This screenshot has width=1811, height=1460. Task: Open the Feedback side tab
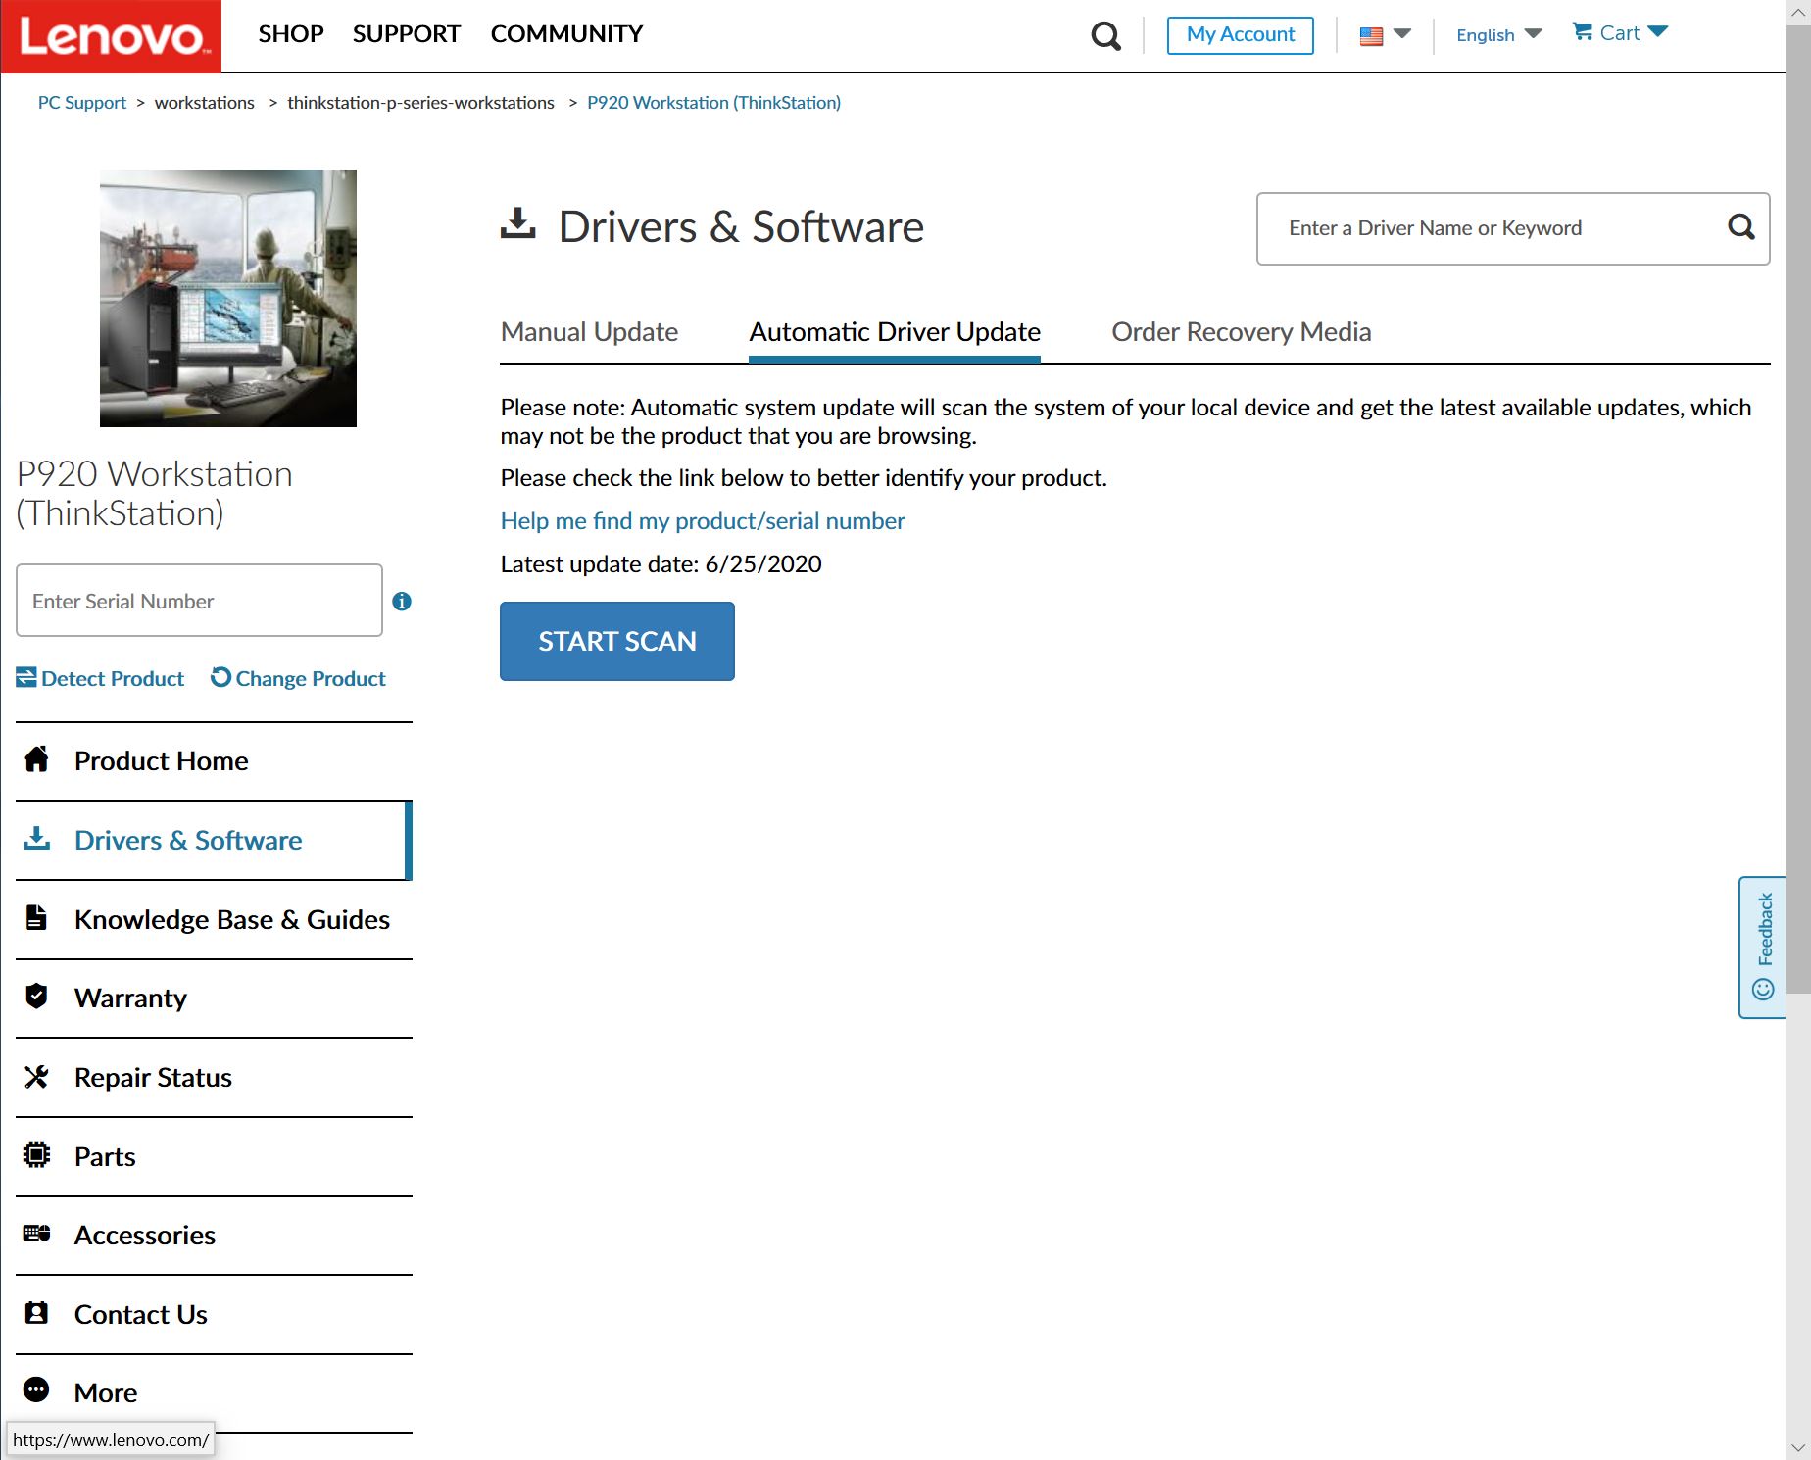coord(1762,947)
